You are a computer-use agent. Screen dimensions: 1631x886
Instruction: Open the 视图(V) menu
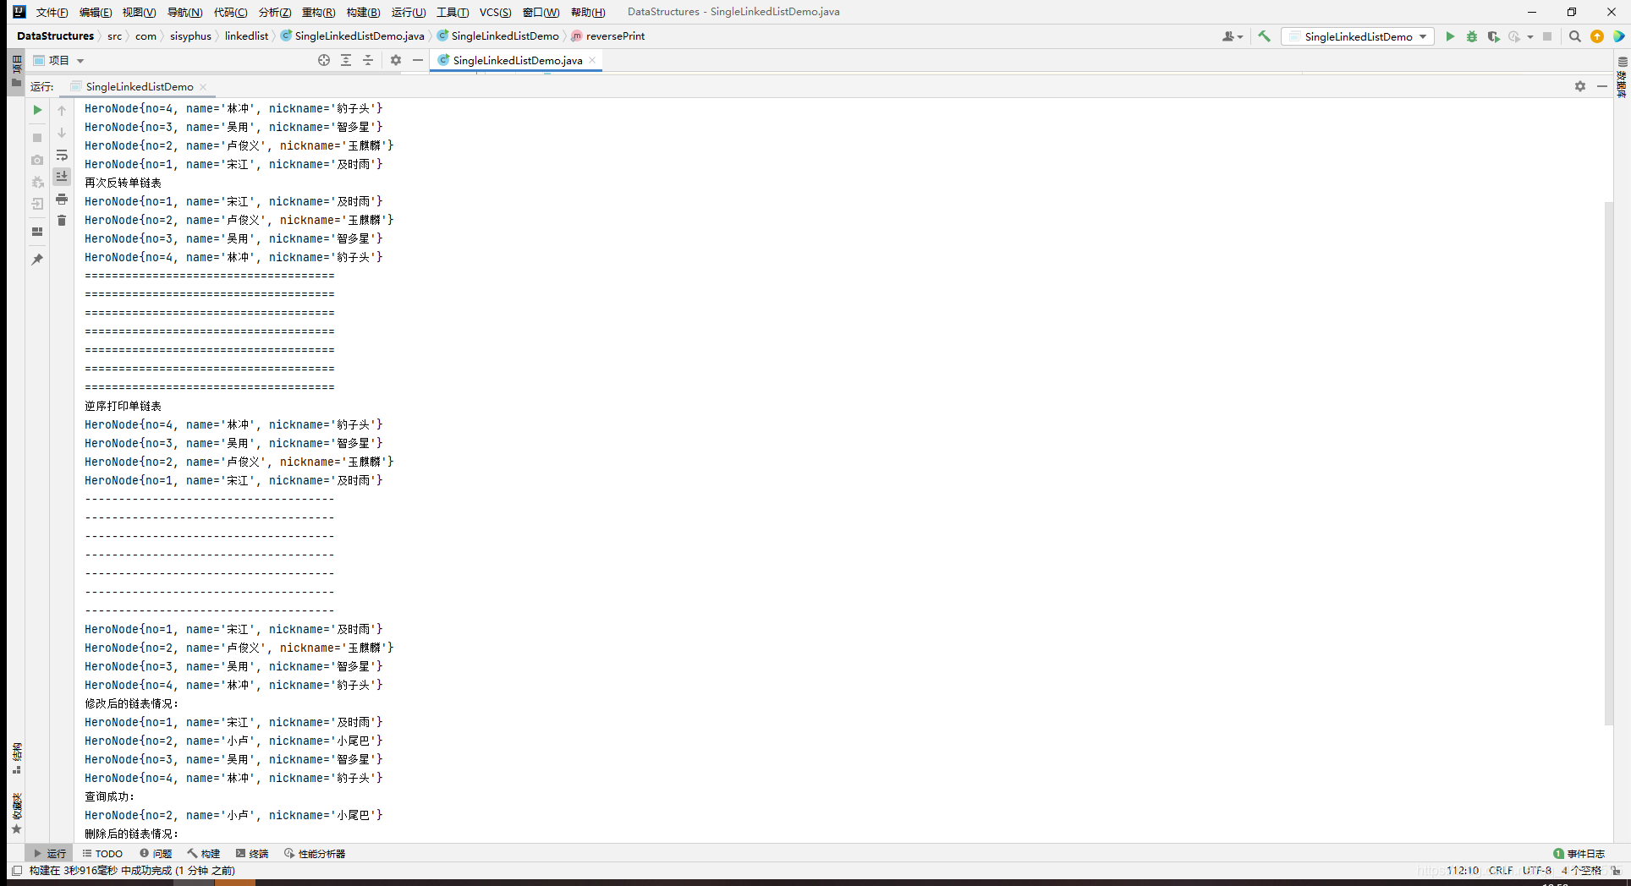(x=139, y=12)
